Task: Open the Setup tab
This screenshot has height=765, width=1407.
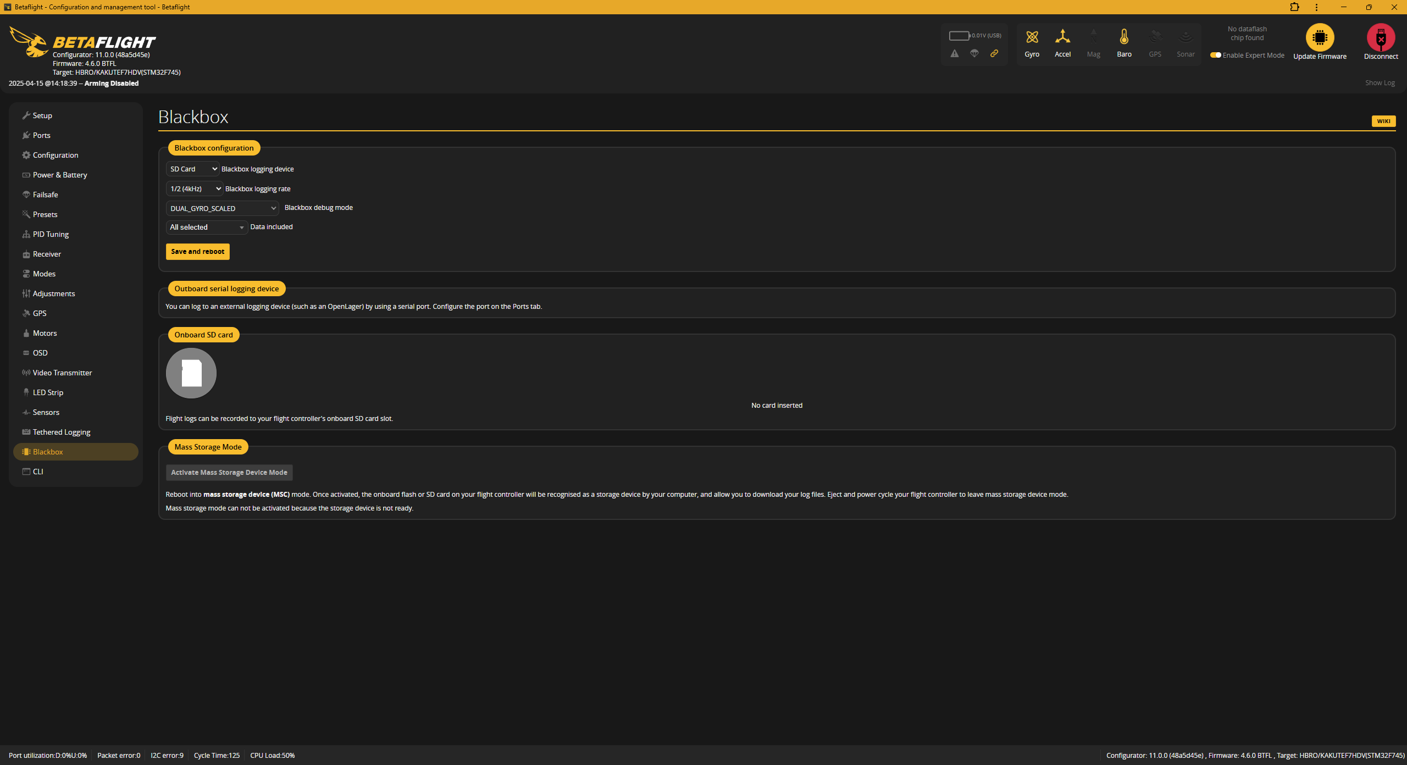Action: click(x=76, y=115)
